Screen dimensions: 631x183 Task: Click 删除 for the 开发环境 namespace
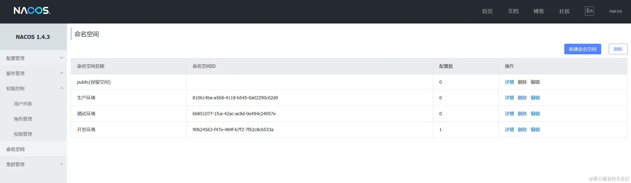point(522,130)
